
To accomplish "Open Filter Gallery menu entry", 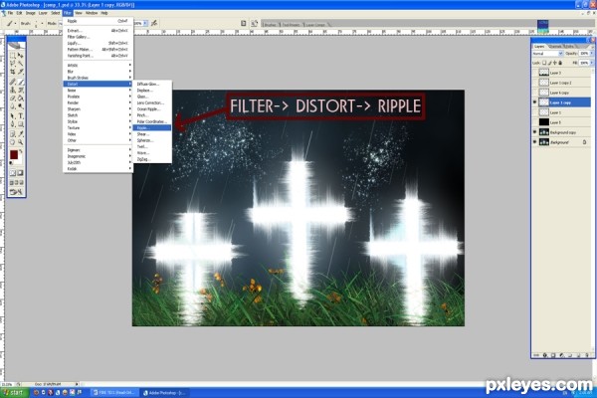I will pyautogui.click(x=98, y=37).
